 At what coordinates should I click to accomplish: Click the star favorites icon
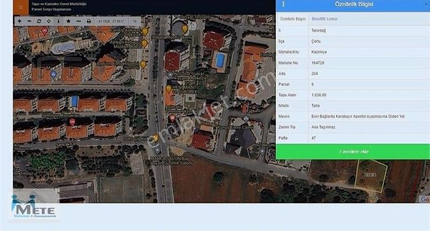(x=68, y=21)
